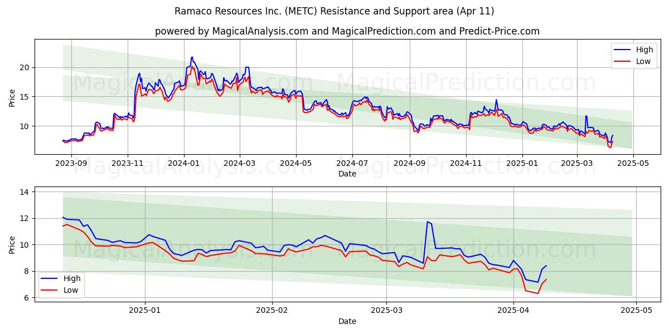The height and width of the screenshot is (334, 669).
Task: Click the '14' y-axis tick on lower chart
Action: (25, 192)
